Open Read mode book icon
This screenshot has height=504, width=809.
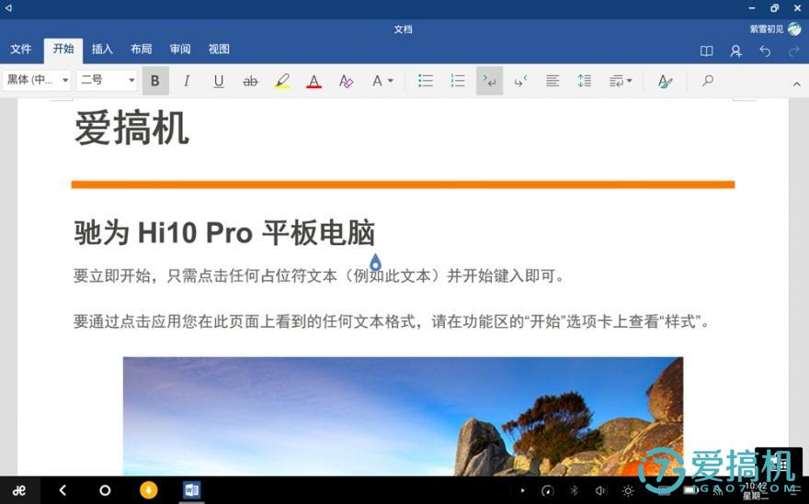click(x=706, y=51)
